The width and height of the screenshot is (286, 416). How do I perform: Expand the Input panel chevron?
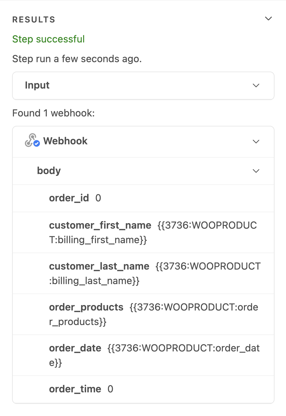256,86
